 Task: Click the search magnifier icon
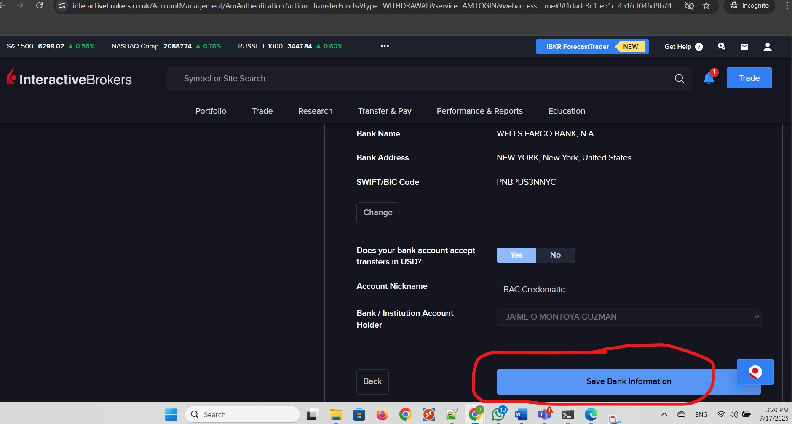(x=680, y=79)
